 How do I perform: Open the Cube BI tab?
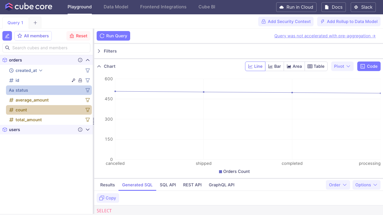click(x=207, y=7)
